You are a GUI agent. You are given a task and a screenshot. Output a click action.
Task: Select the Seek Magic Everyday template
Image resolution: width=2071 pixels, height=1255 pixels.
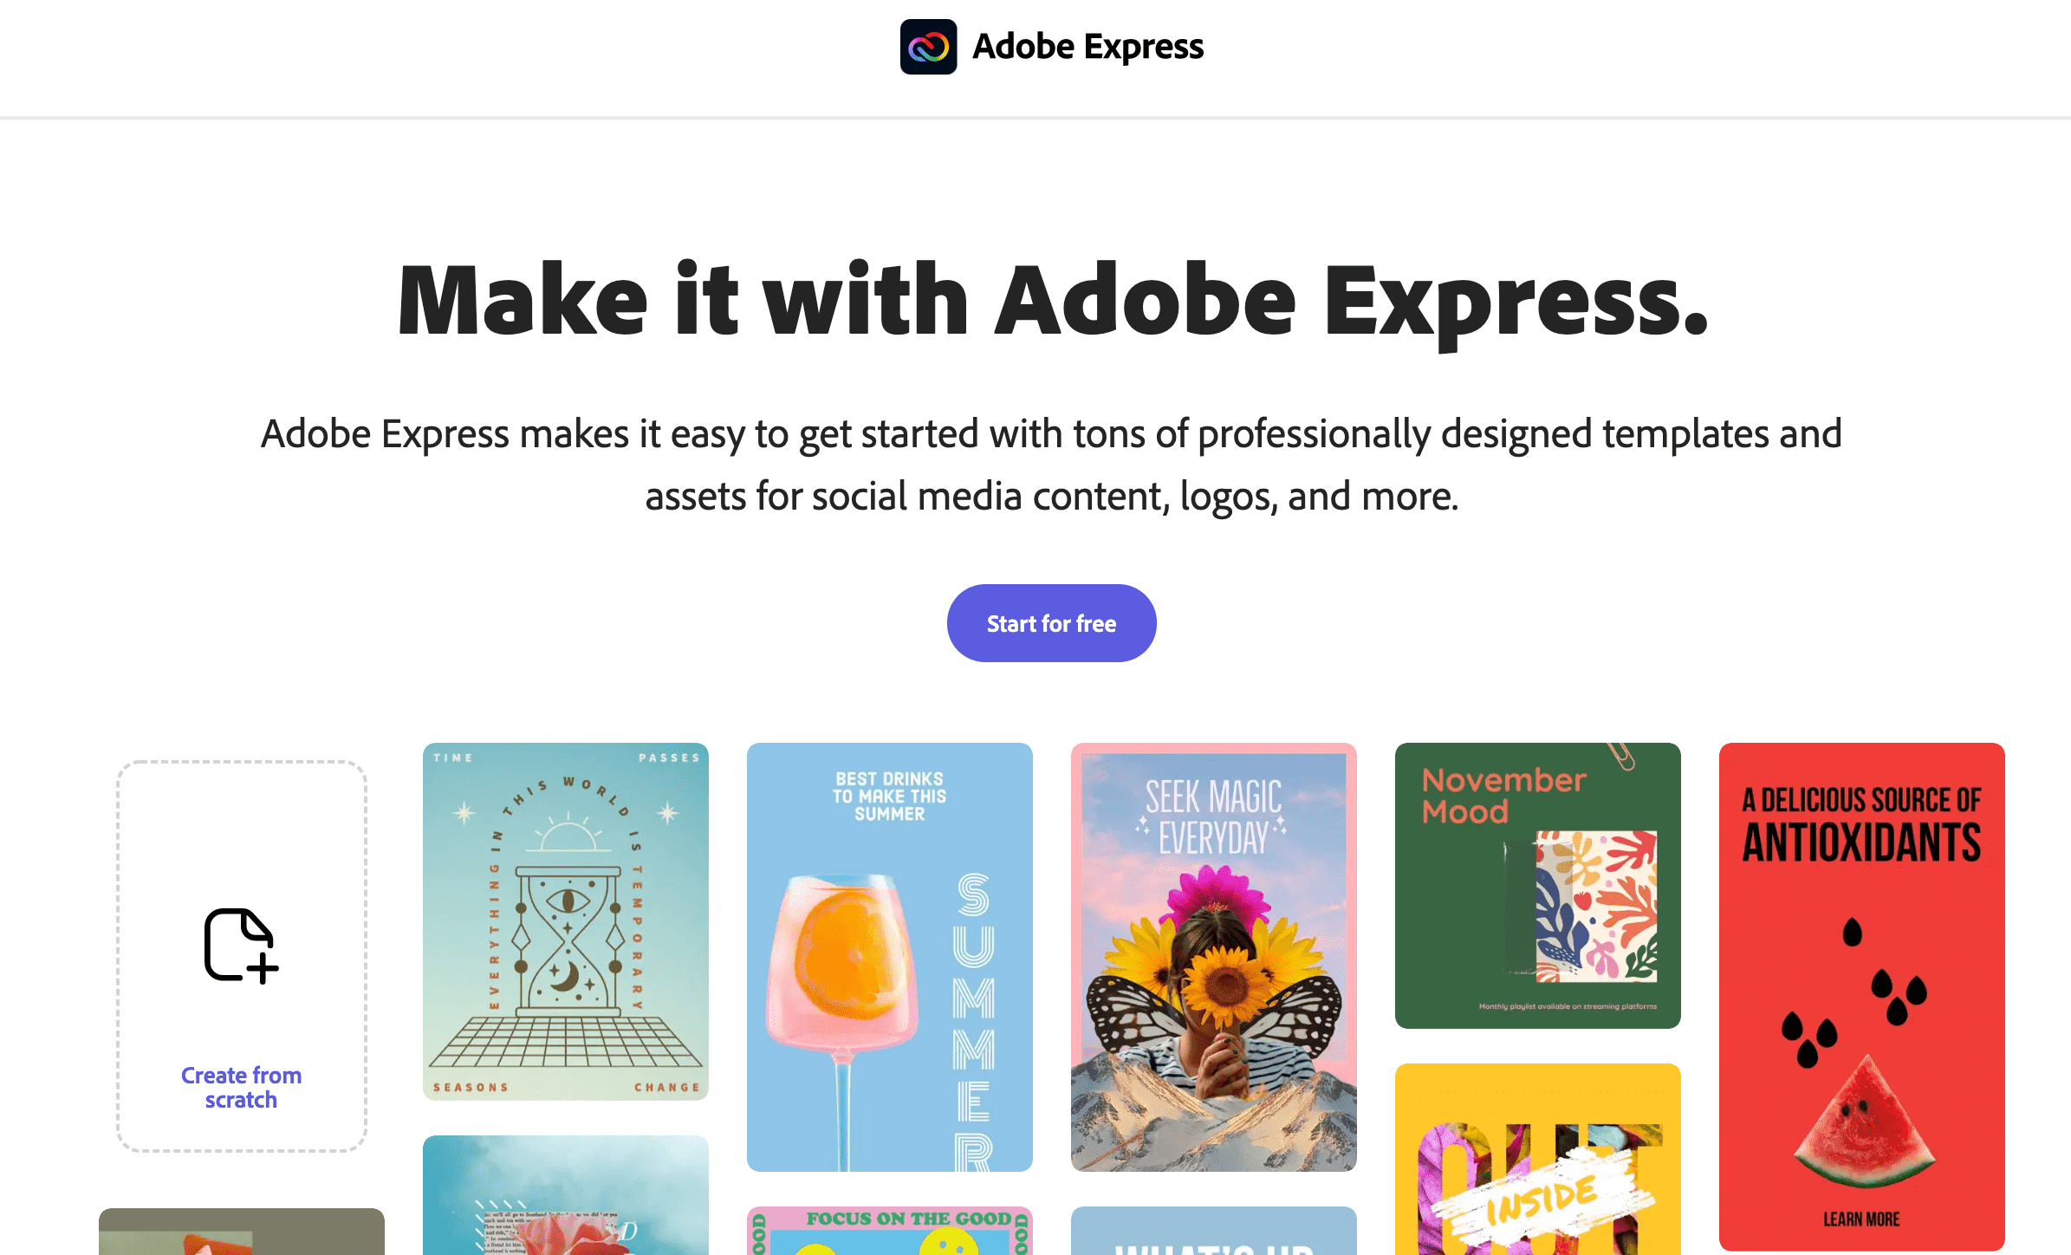pos(1214,957)
